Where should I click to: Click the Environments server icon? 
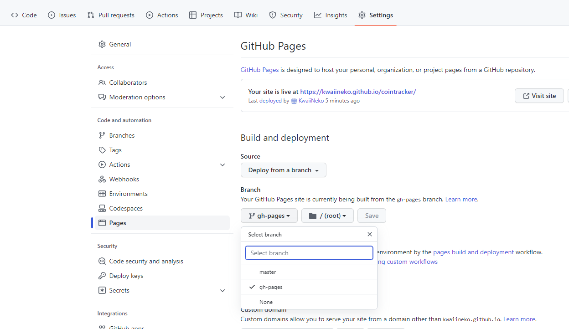102,194
